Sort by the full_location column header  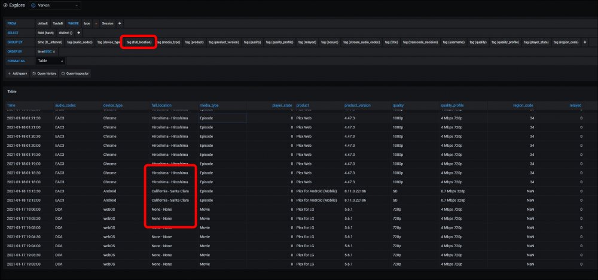pyautogui.click(x=161, y=105)
